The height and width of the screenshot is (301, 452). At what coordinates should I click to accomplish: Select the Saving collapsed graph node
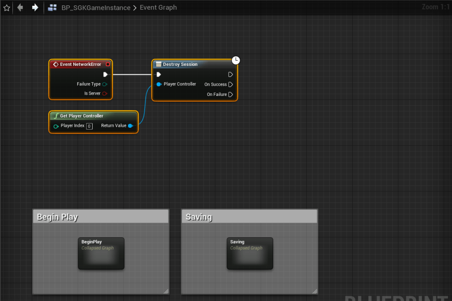coord(250,253)
